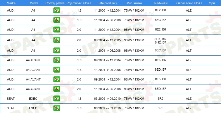Click ALT engine code in the 8H7 row
This screenshot has height=113, width=221.
click(189, 40)
